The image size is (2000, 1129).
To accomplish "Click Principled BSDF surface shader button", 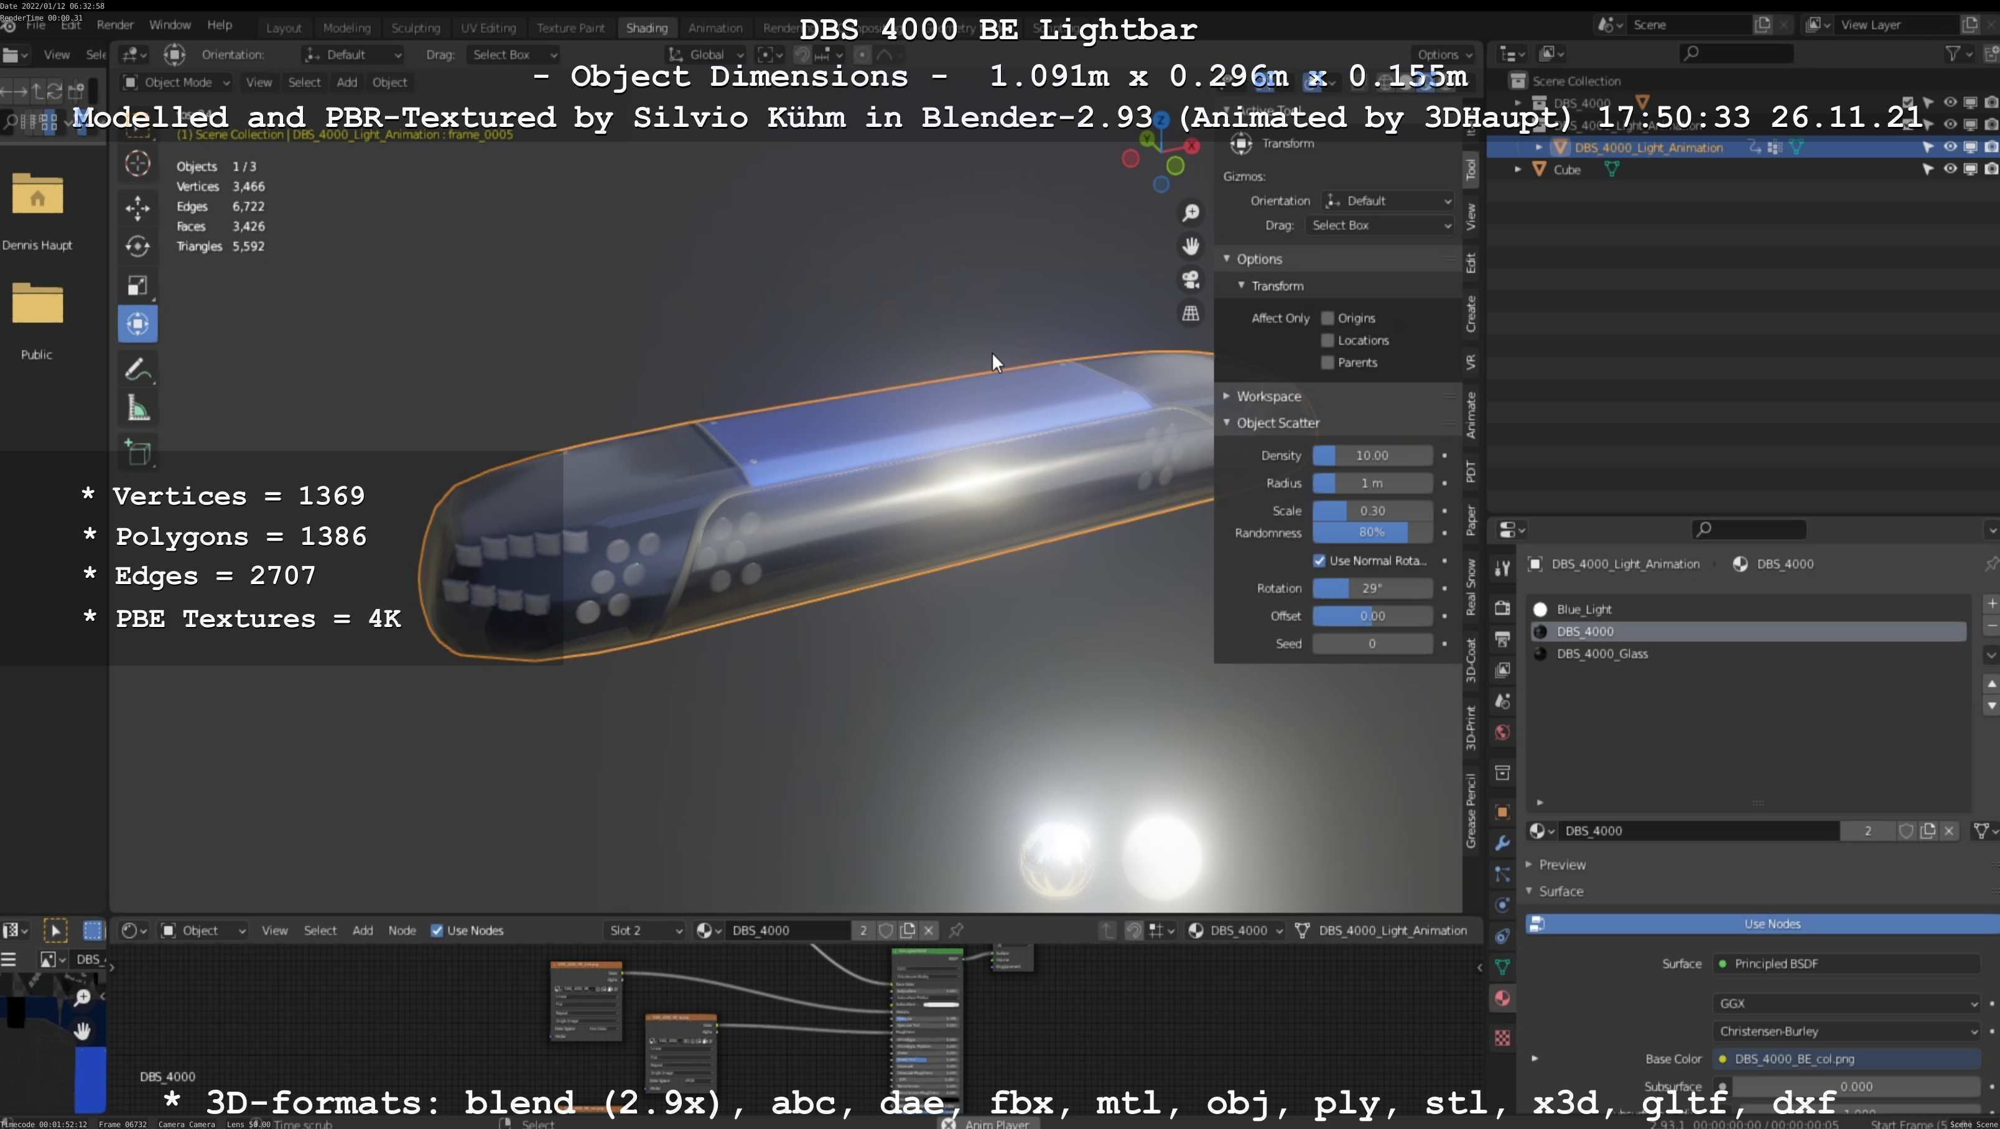I will tap(1847, 964).
